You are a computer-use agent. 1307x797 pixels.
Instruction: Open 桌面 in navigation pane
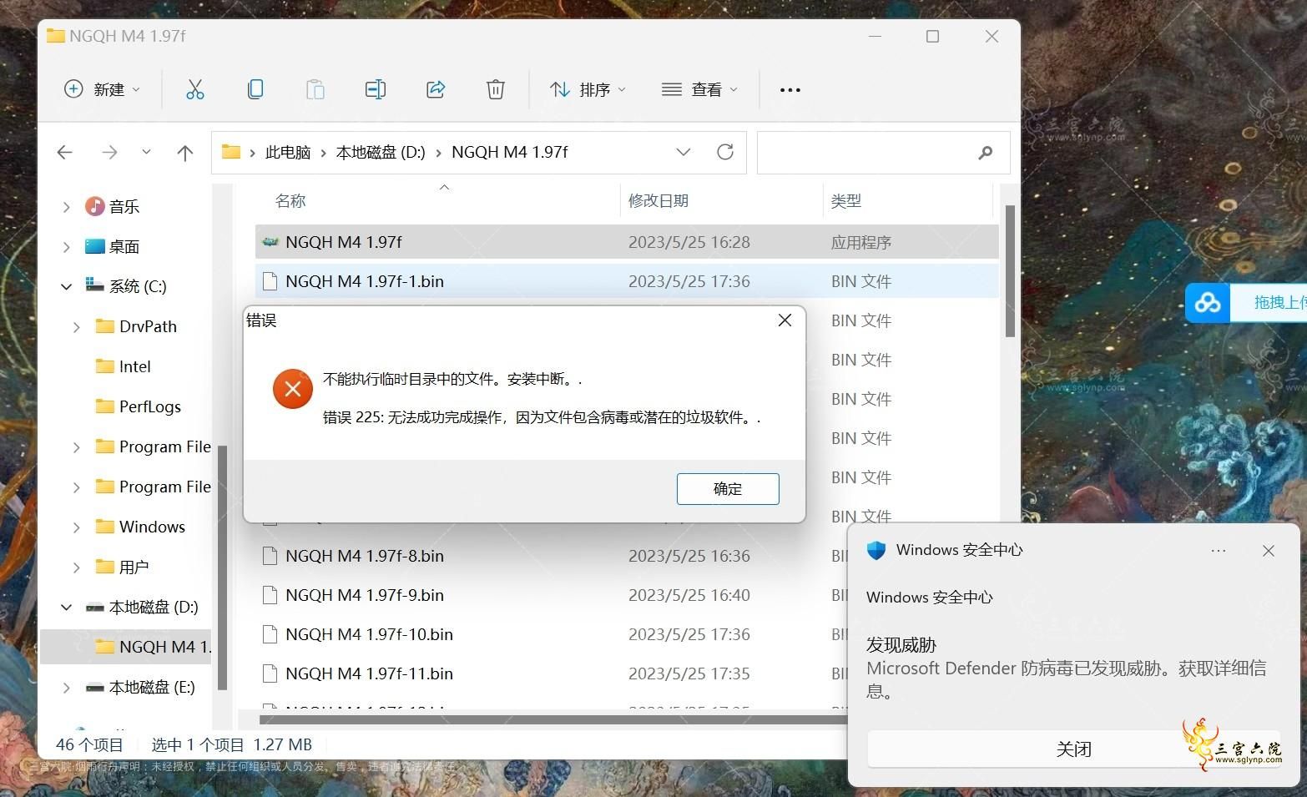pos(113,246)
